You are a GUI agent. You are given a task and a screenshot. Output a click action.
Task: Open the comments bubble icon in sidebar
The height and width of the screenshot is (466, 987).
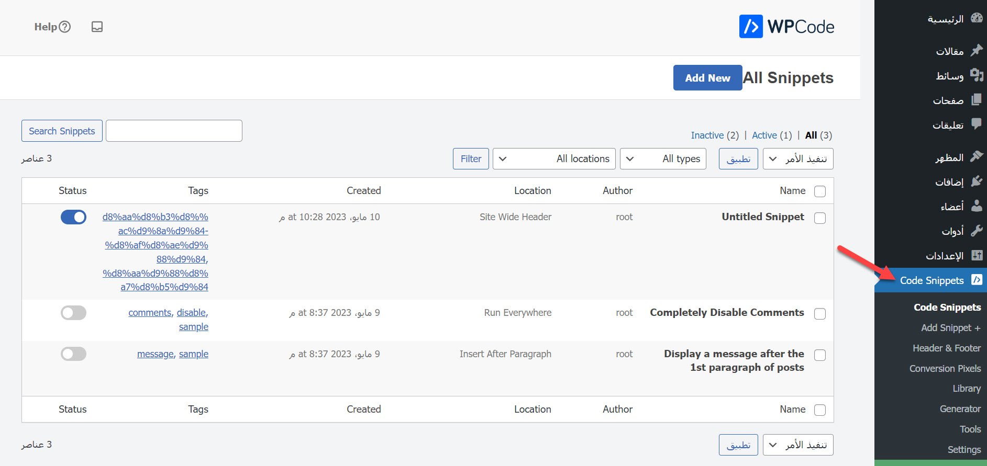click(x=977, y=124)
